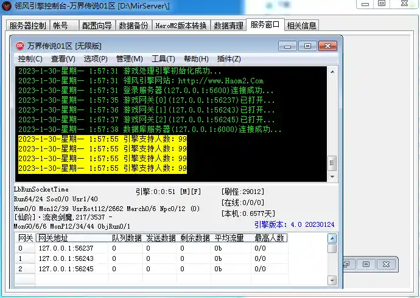
Task: Click the 网关地址 column header
Action: click(72, 238)
